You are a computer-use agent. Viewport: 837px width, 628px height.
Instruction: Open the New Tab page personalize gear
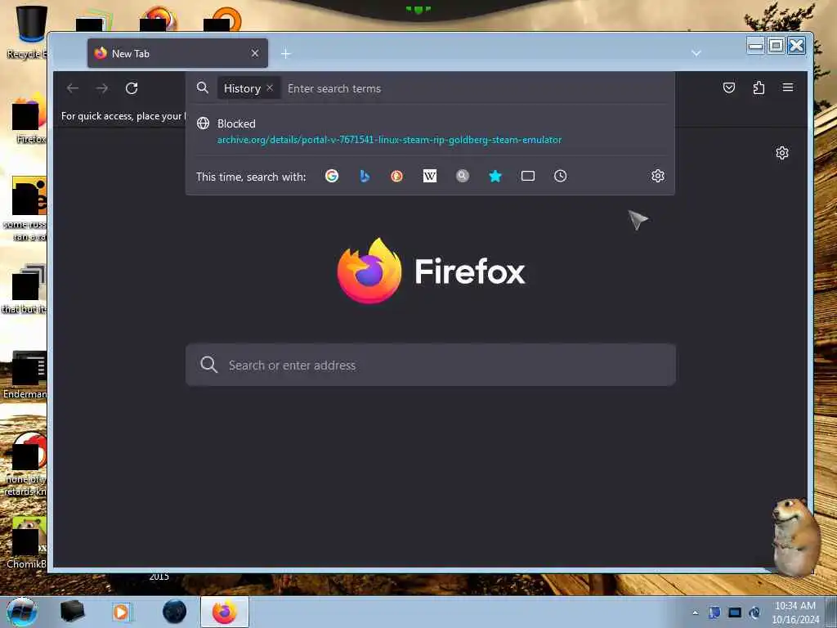[782, 153]
